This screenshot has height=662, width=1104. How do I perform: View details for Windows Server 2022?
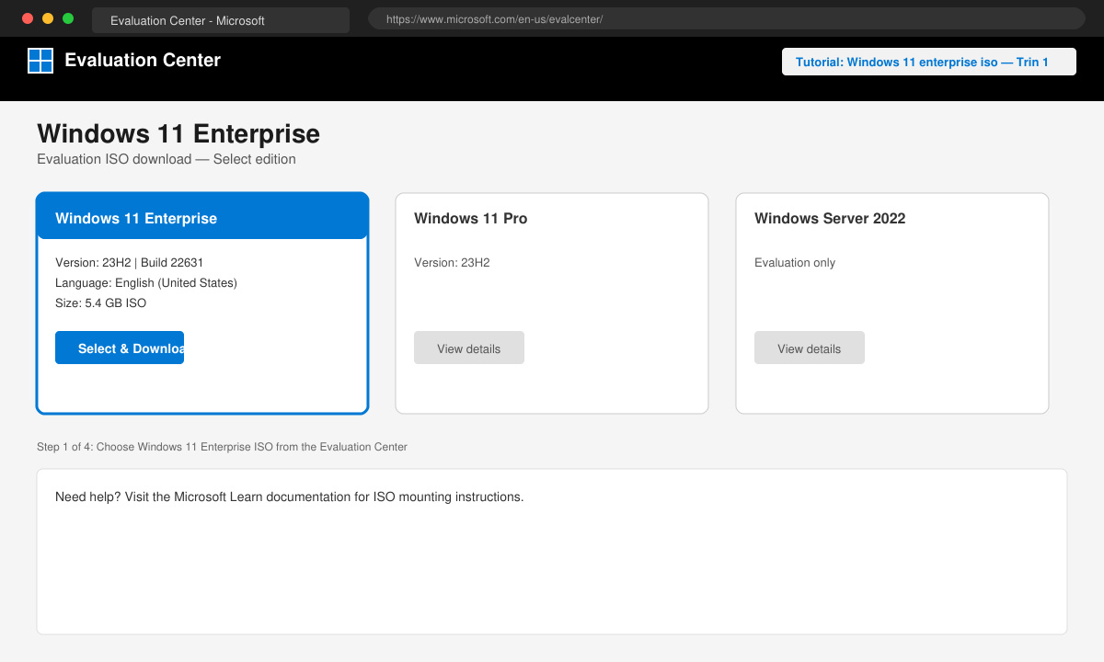point(810,348)
